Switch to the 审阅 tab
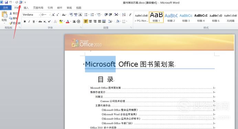Viewport: 238px width, 129px height. tap(69, 8)
